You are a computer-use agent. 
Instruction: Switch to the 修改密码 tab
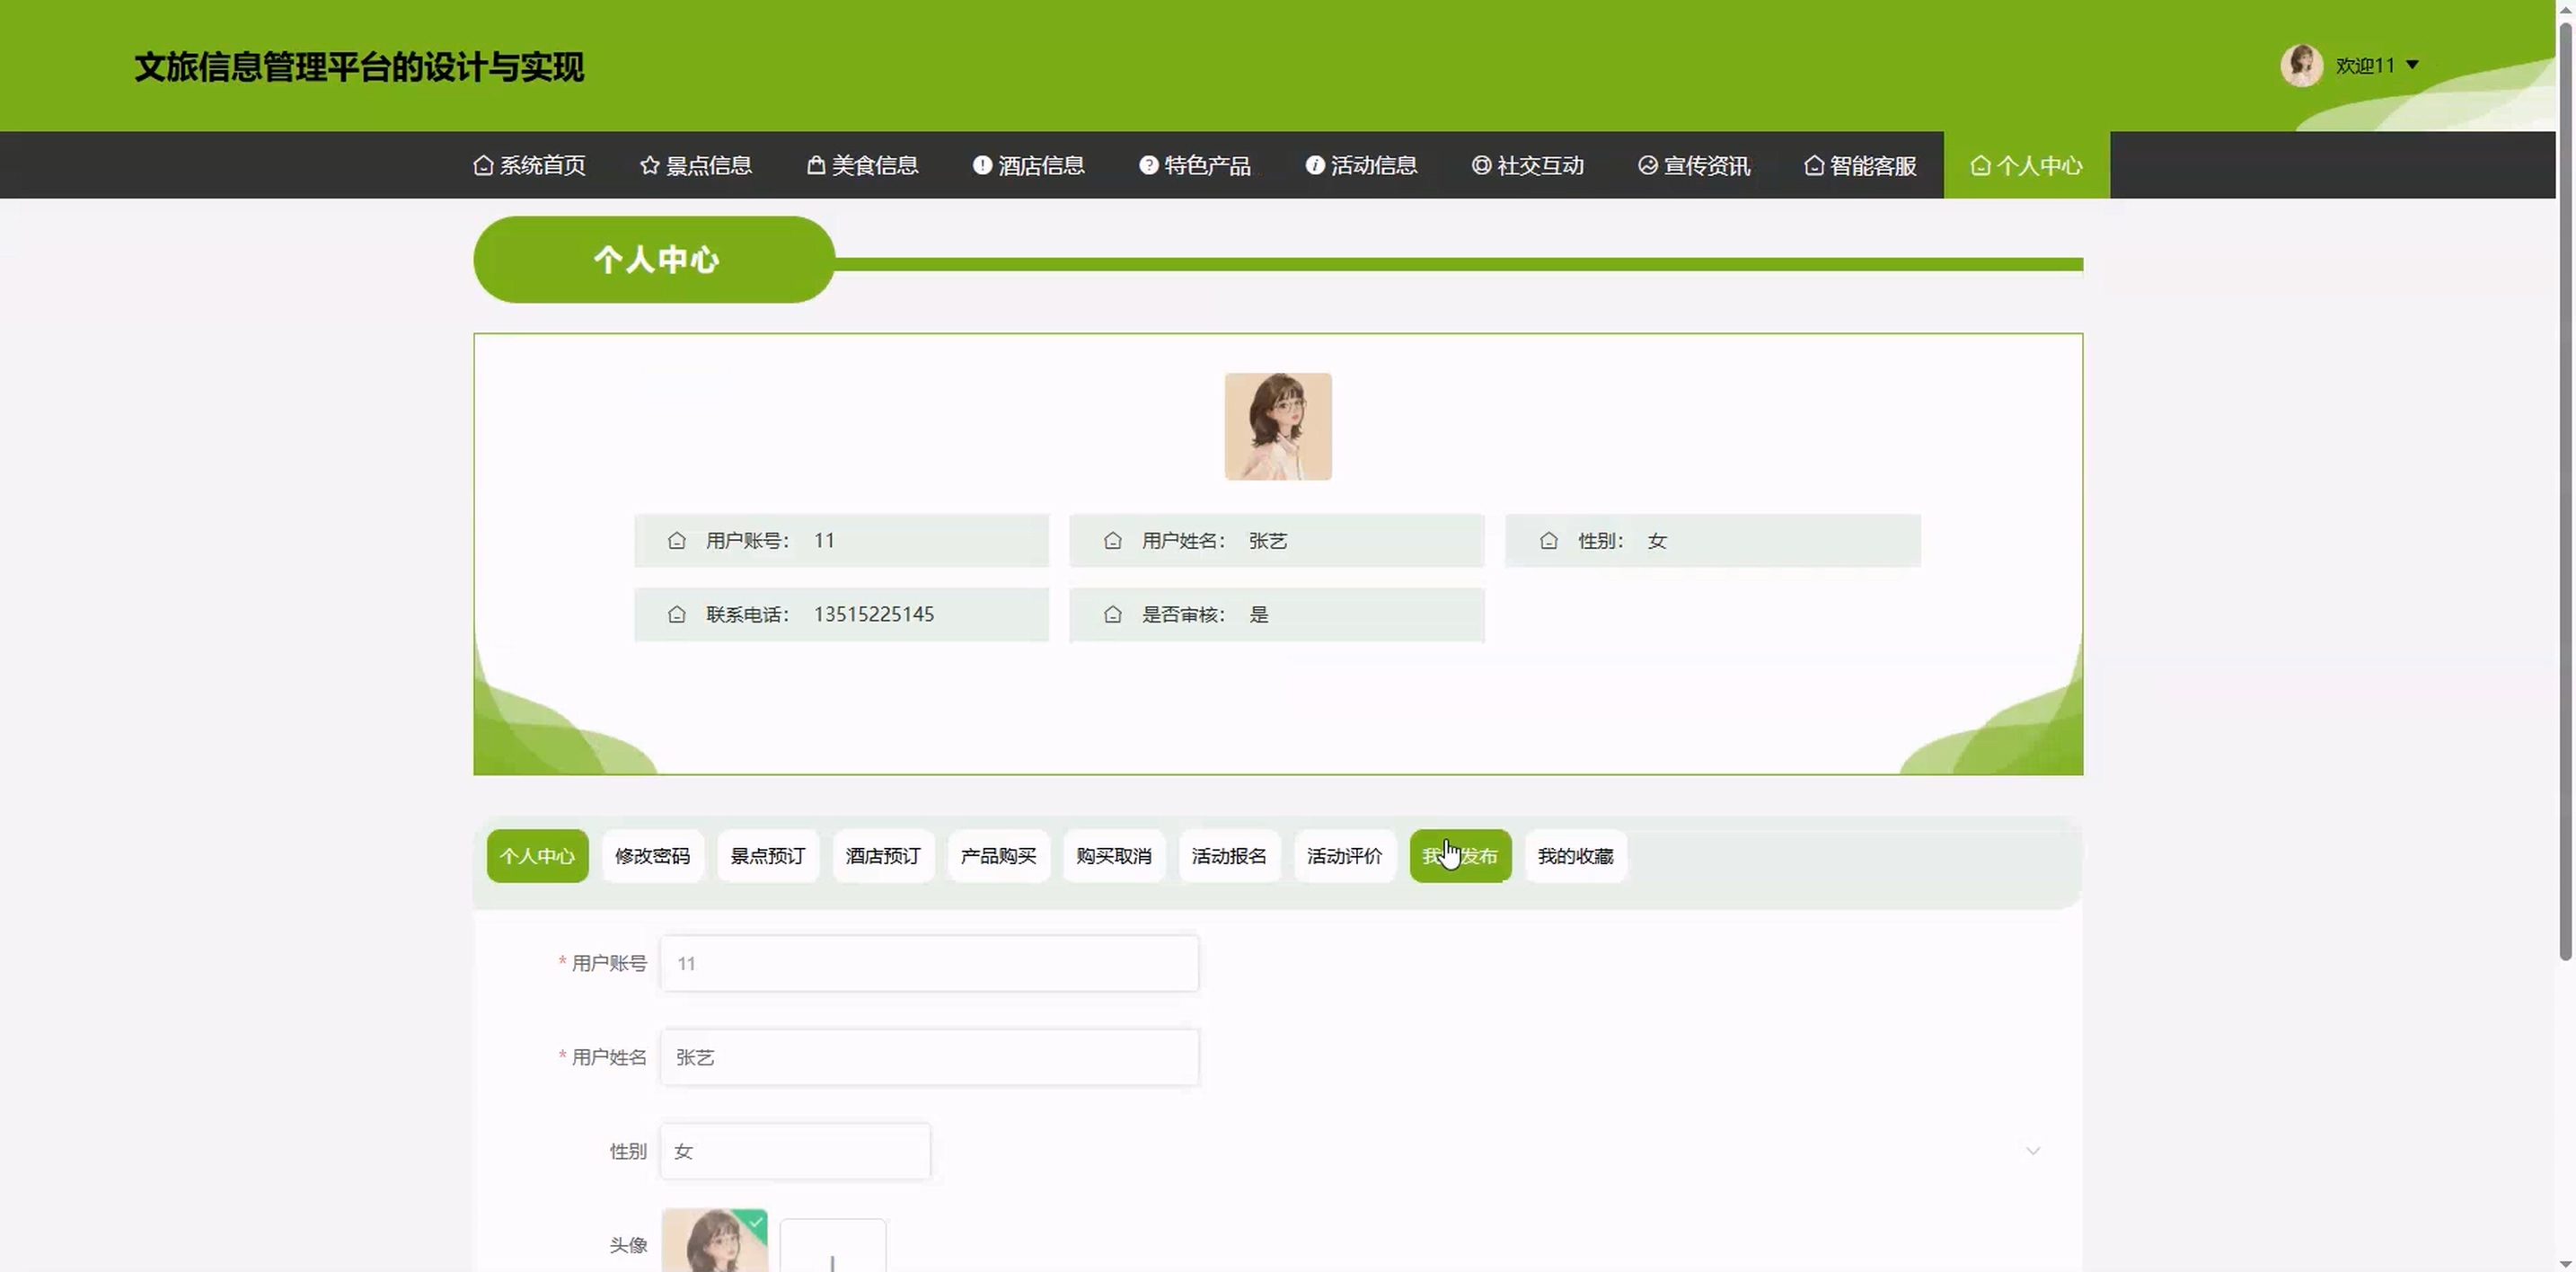point(652,856)
